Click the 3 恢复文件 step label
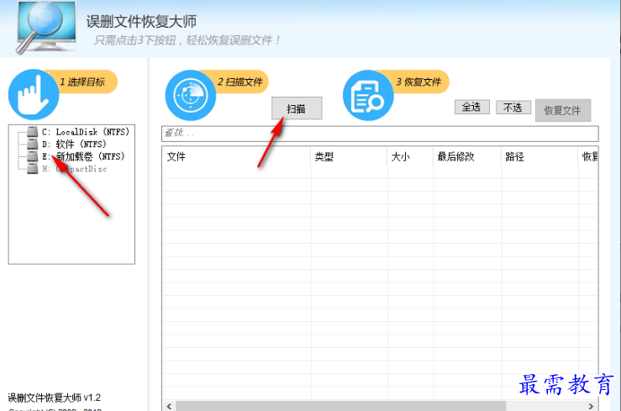Viewport: 621px width, 411px height. tap(418, 82)
